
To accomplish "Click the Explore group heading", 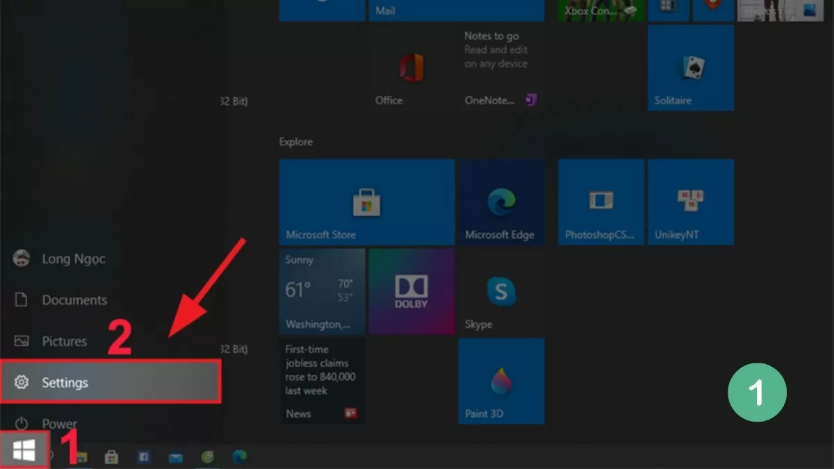I will click(296, 142).
